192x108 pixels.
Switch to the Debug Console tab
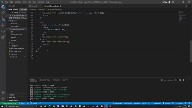(45, 80)
